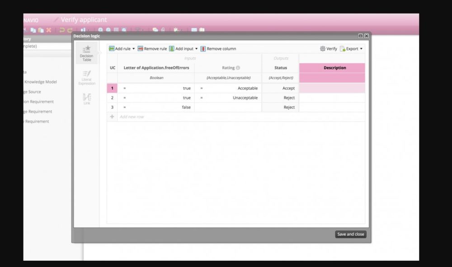Open the Link tab icon
This screenshot has width=452, height=267.
pyautogui.click(x=87, y=98)
